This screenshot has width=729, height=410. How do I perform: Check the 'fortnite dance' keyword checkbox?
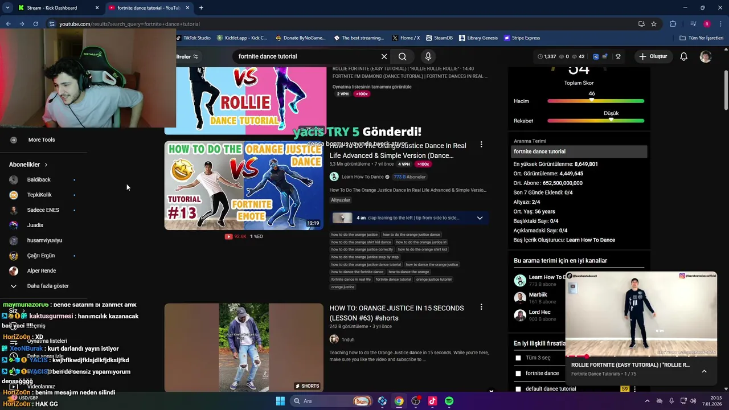point(518,373)
